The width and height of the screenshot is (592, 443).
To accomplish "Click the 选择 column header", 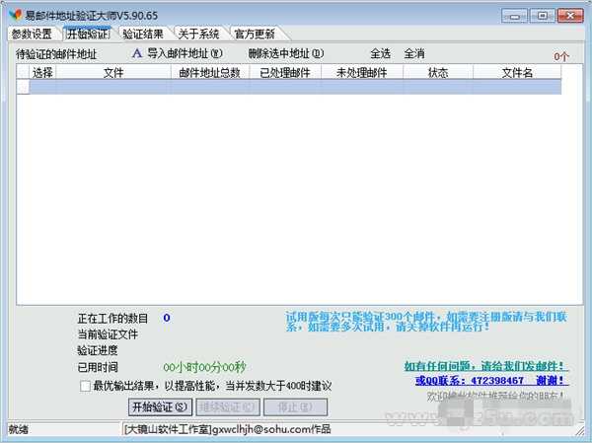I will tap(42, 72).
